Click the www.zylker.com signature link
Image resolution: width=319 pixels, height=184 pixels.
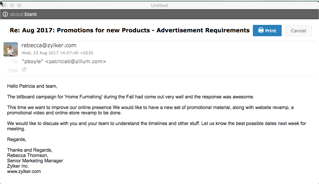coord(24,171)
